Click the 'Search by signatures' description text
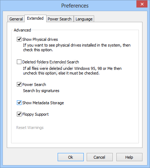Screen dimensions: 150x168 tap(41, 91)
